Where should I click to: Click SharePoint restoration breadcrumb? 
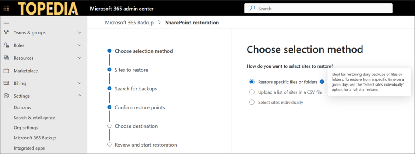pyautogui.click(x=192, y=22)
